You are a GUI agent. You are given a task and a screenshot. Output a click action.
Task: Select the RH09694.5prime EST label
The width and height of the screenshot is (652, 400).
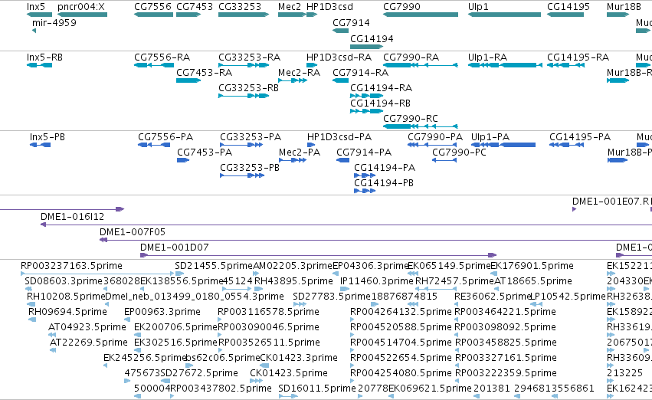(x=67, y=312)
